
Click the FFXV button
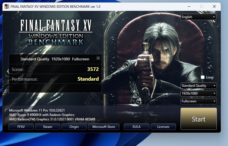click(21, 127)
